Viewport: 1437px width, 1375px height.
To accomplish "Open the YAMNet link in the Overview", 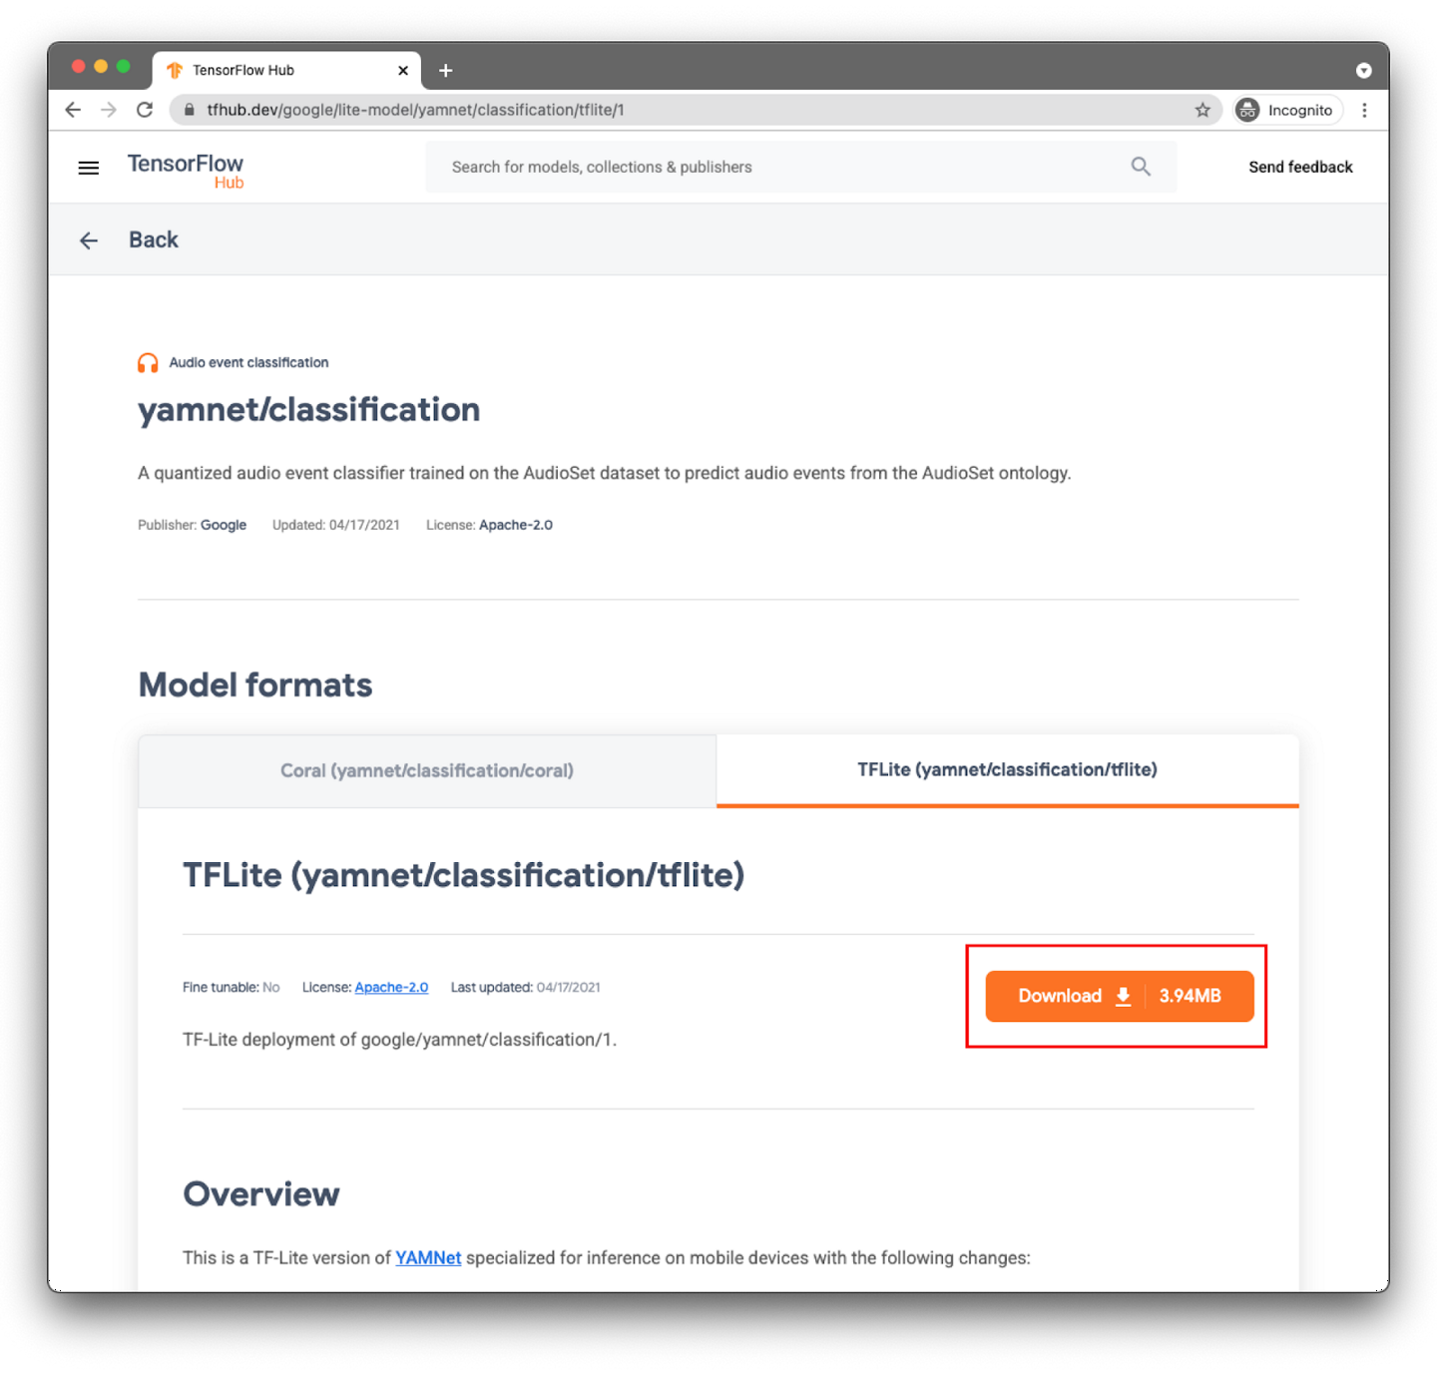I will coord(427,1257).
